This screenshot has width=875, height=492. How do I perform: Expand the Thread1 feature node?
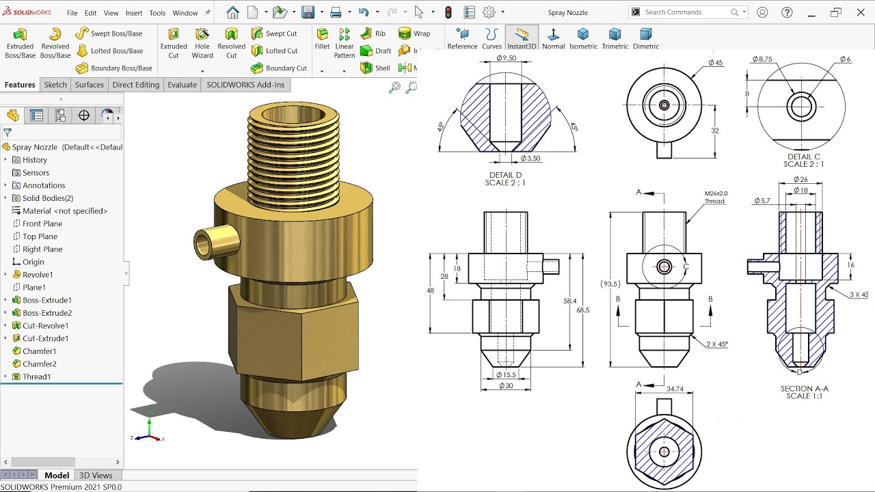point(5,377)
